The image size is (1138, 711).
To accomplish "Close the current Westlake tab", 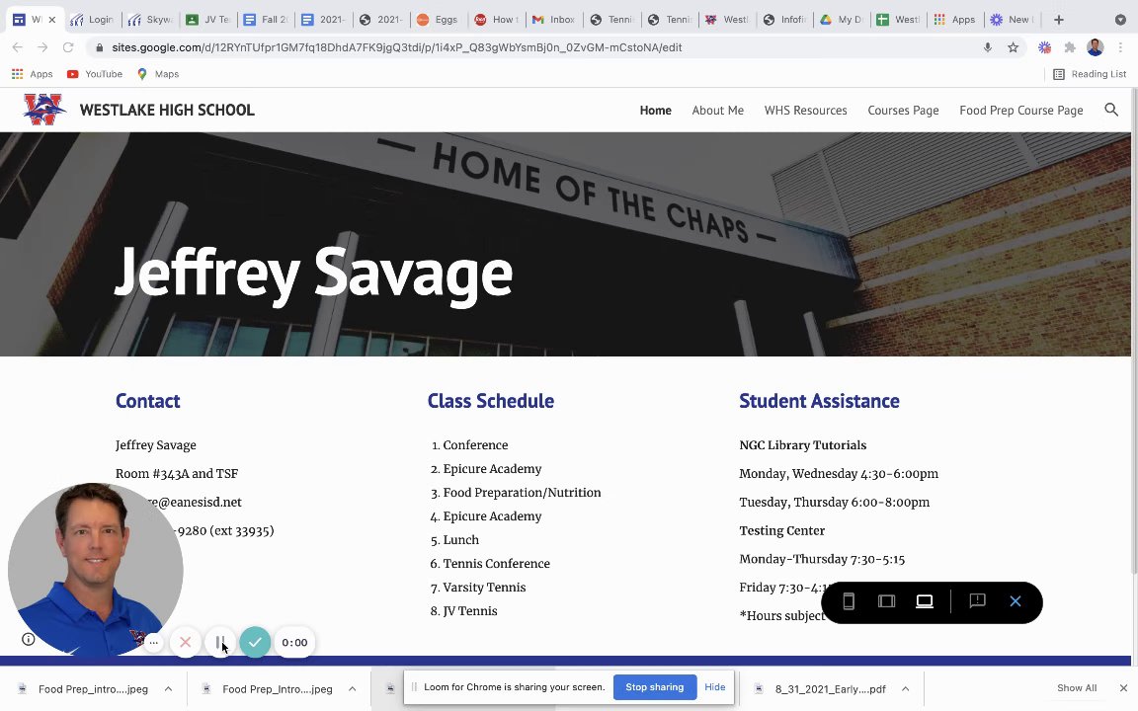I will tap(51, 20).
